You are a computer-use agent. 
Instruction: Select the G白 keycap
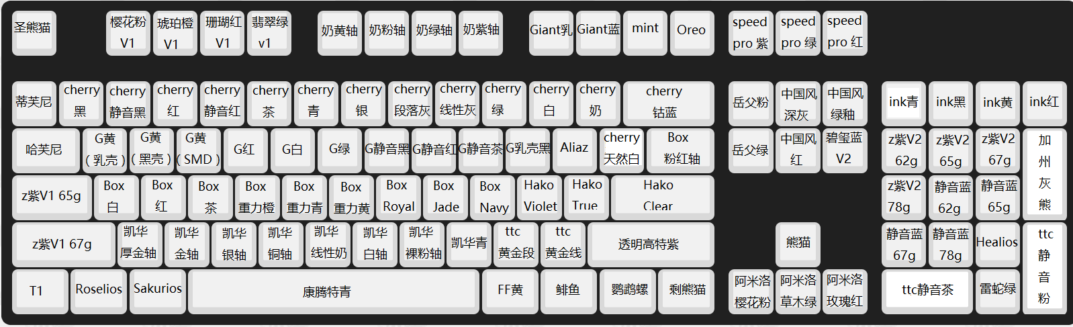coord(292,150)
